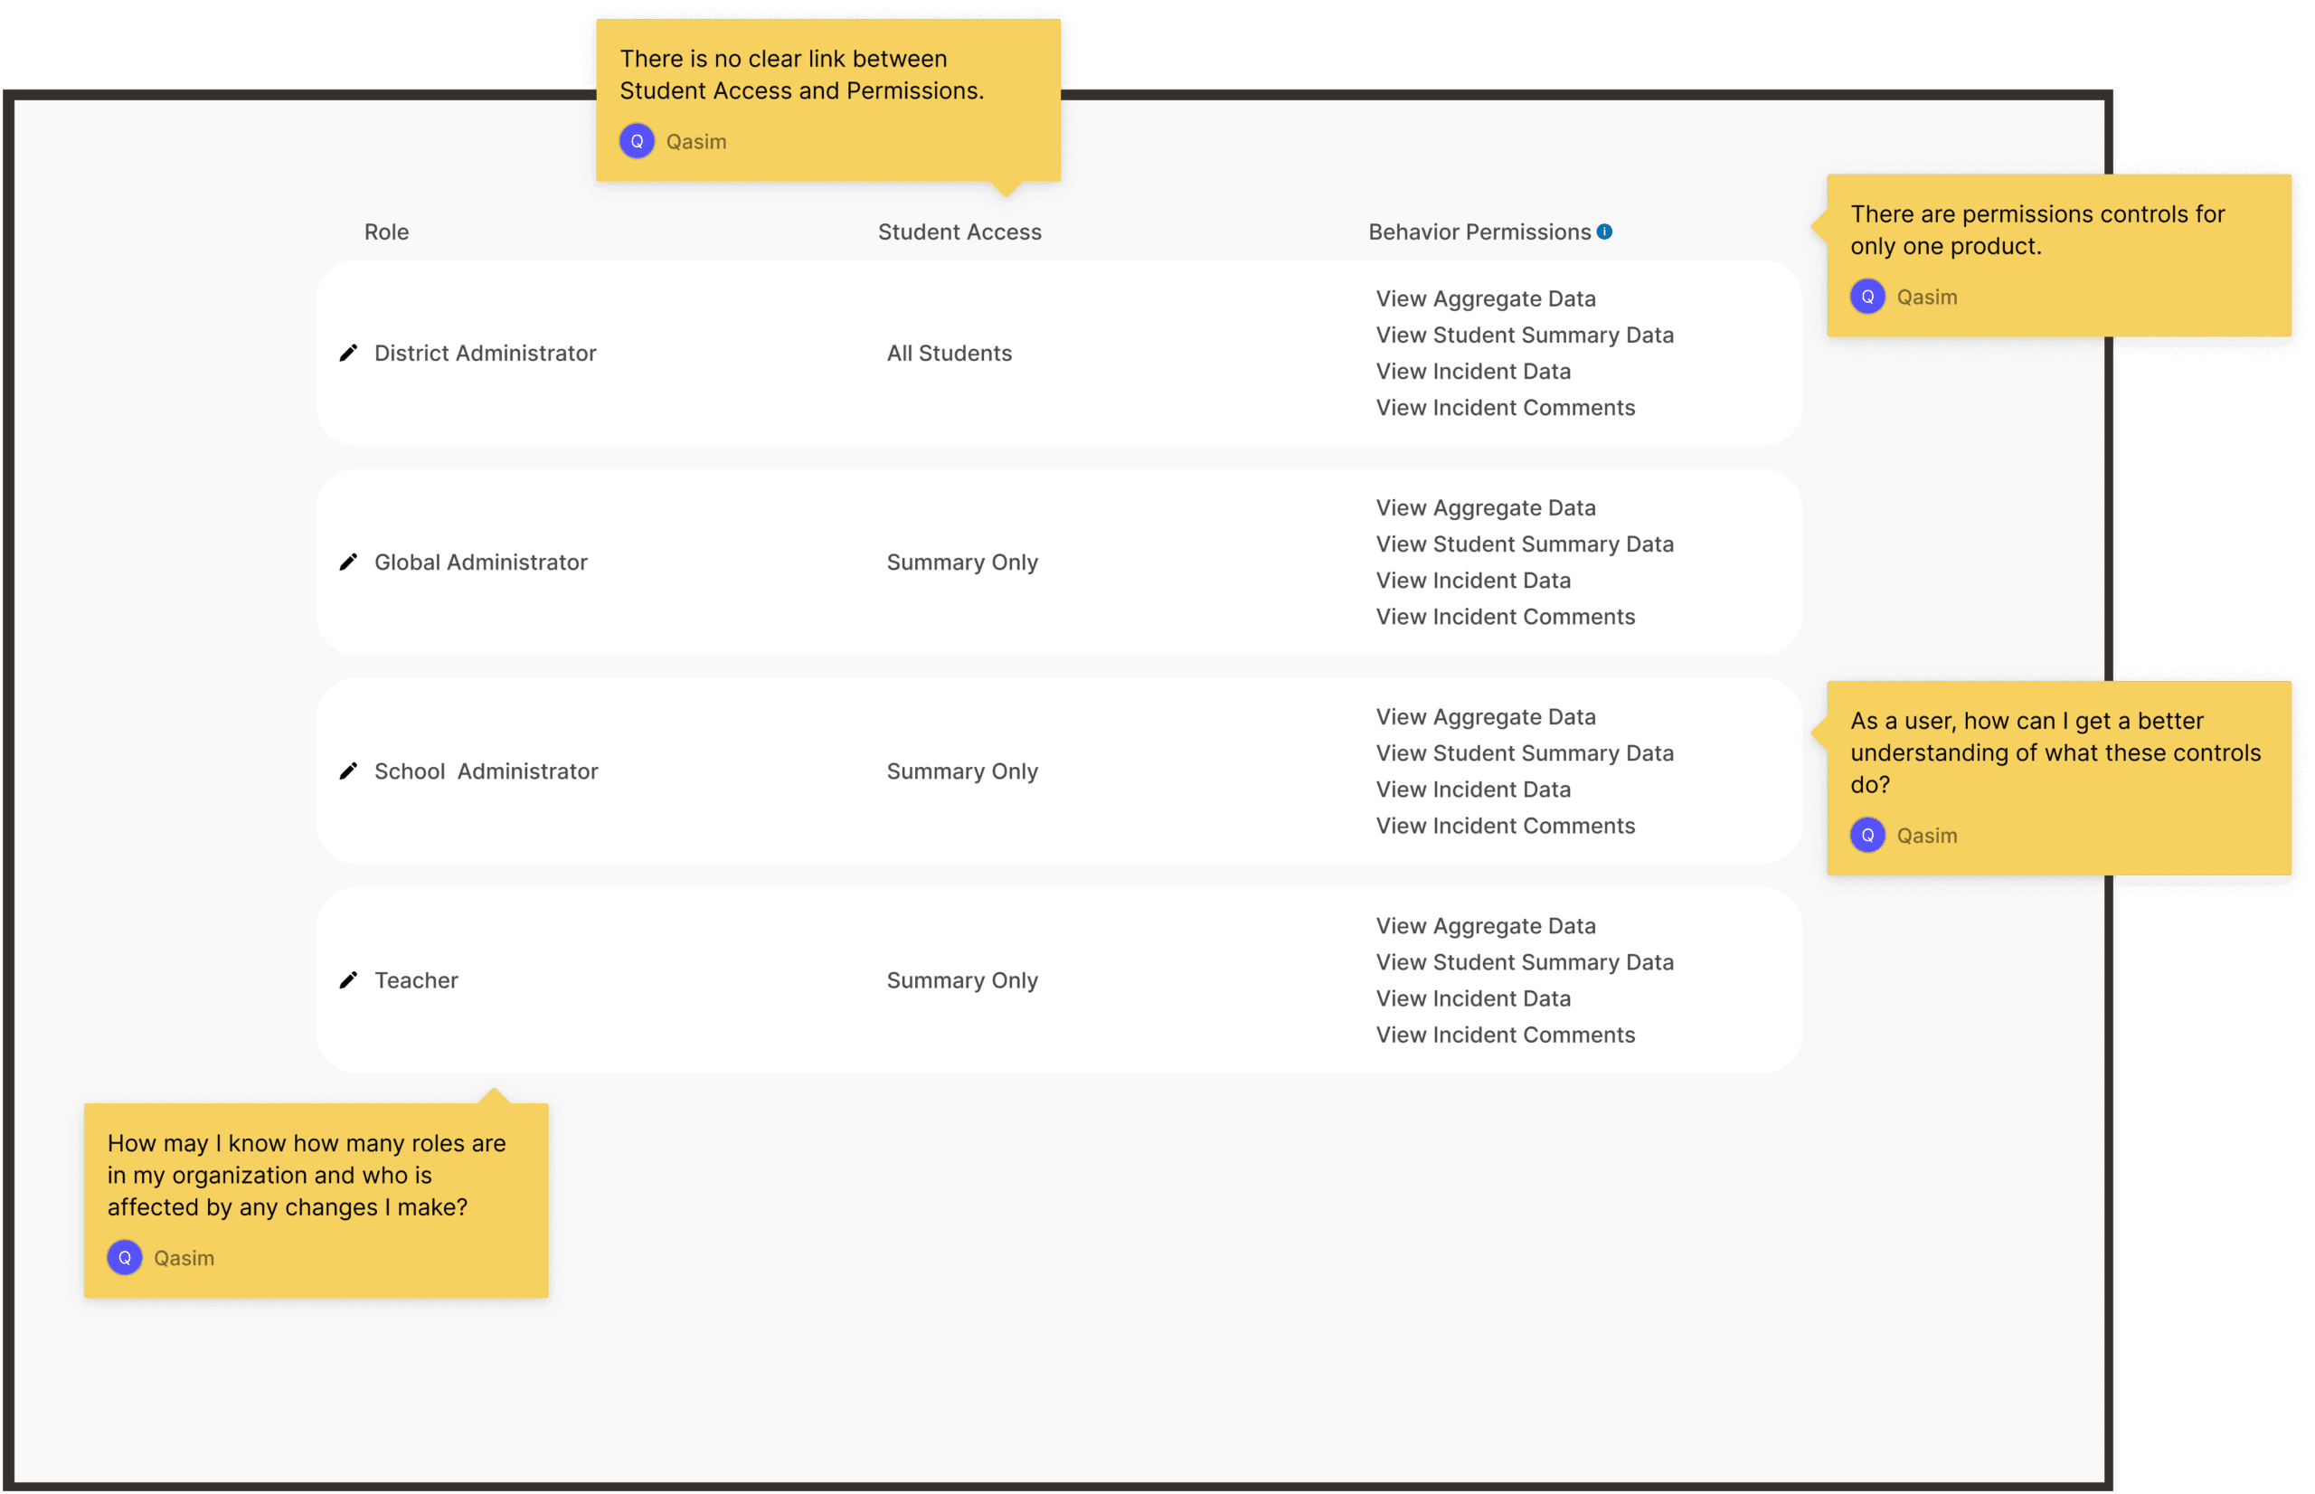The width and height of the screenshot is (2315, 1494).
Task: Click Qasim's name on the roles question comment
Action: (184, 1259)
